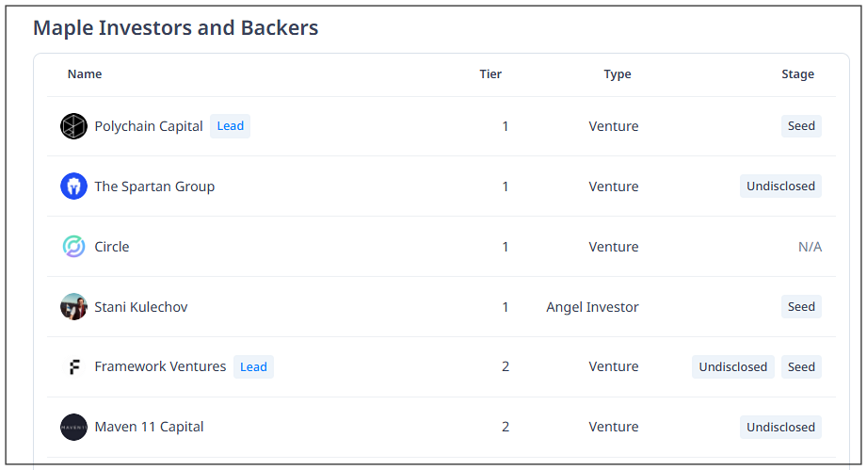Image resolution: width=867 pixels, height=470 pixels.
Task: Click the Maven 11 Capital logo
Action: pyautogui.click(x=73, y=427)
